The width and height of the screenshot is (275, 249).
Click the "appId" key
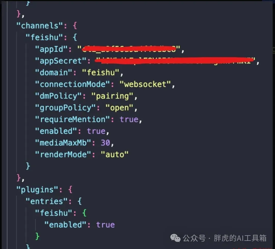coord(51,49)
